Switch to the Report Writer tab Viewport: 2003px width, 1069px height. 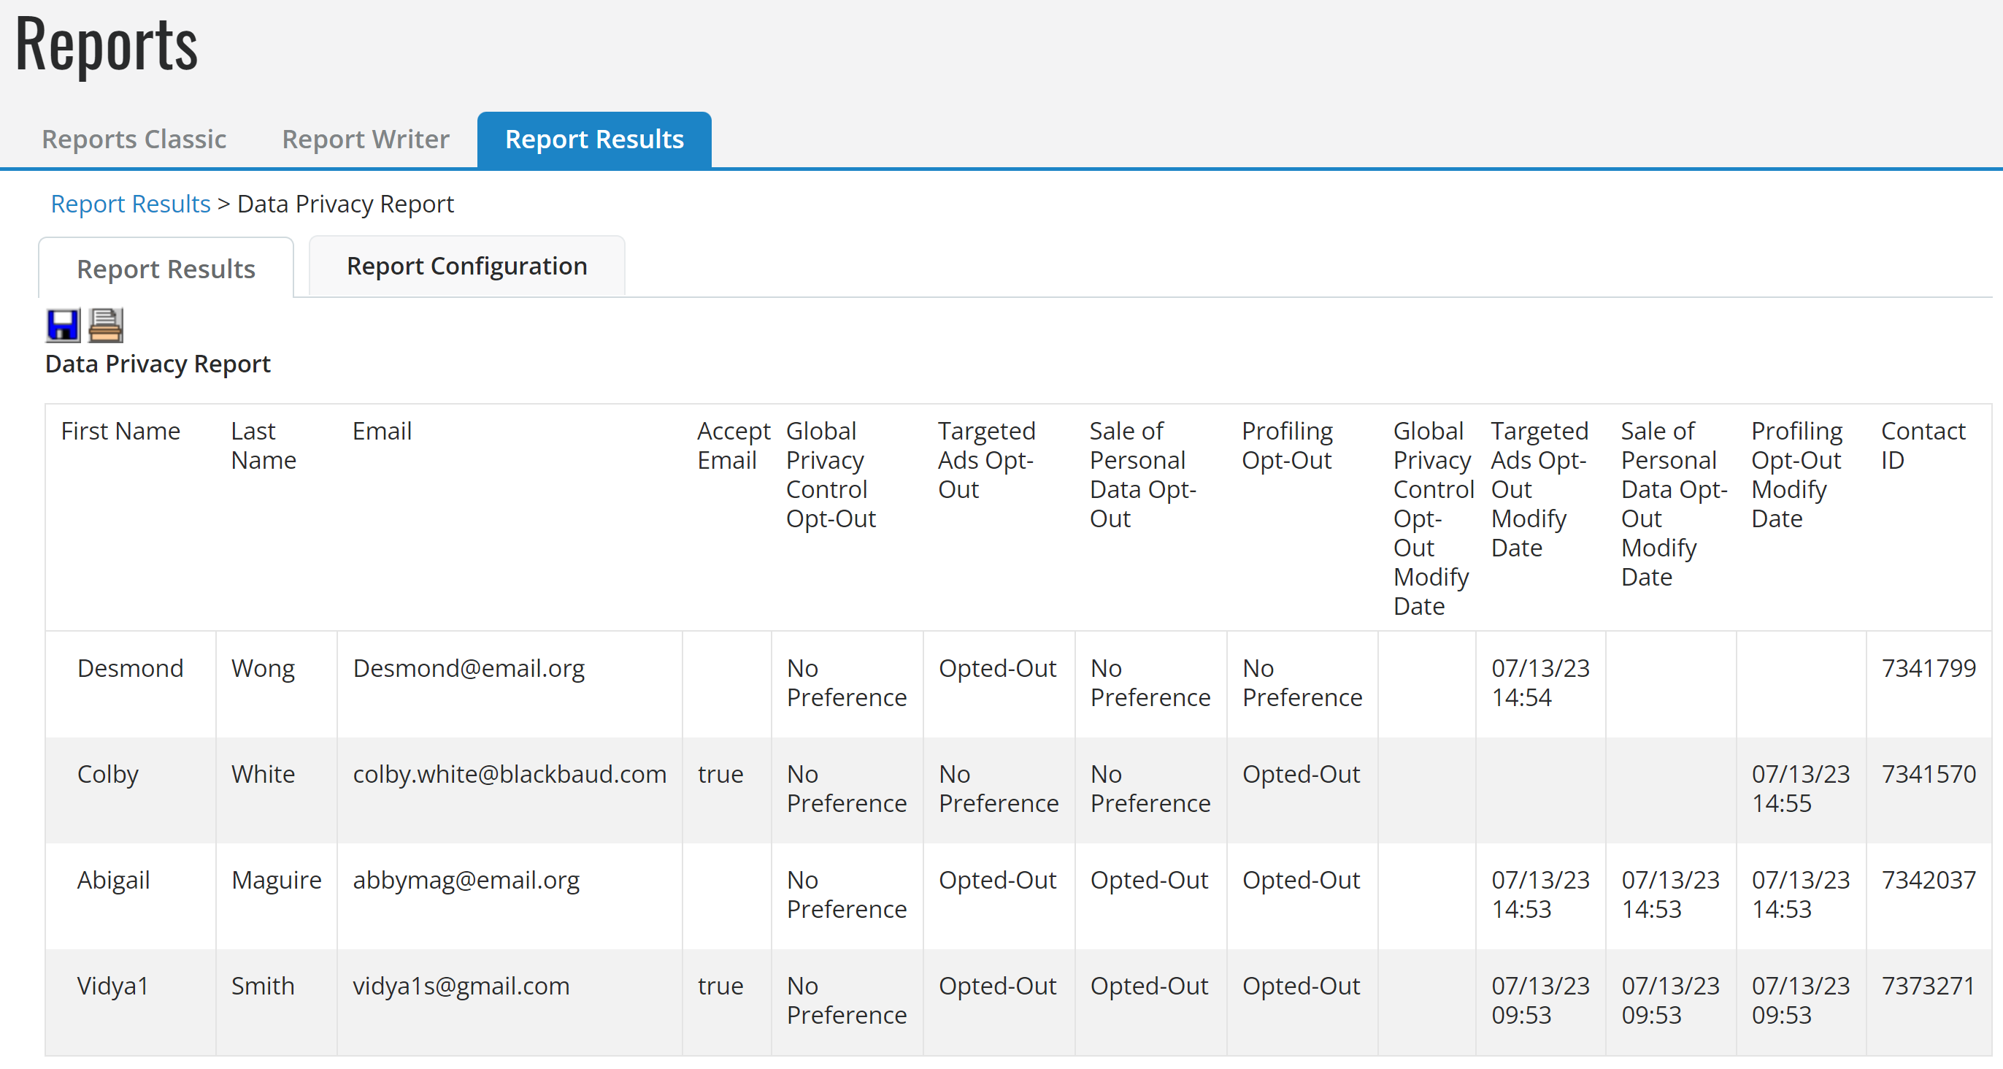[x=366, y=139]
